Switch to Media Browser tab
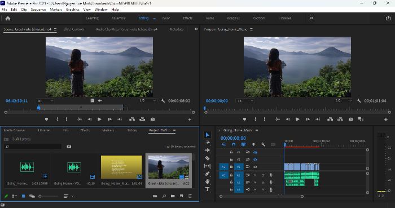 point(15,130)
